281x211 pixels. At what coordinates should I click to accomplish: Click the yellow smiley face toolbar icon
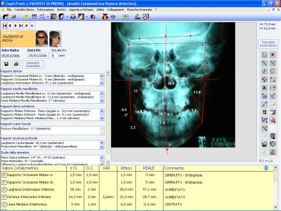coord(26,17)
